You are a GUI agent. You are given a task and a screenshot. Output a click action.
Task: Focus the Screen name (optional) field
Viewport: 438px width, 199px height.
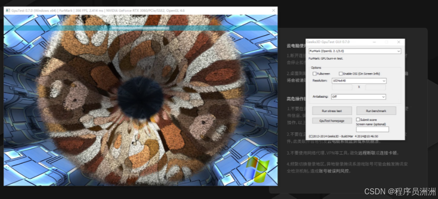pos(372,130)
